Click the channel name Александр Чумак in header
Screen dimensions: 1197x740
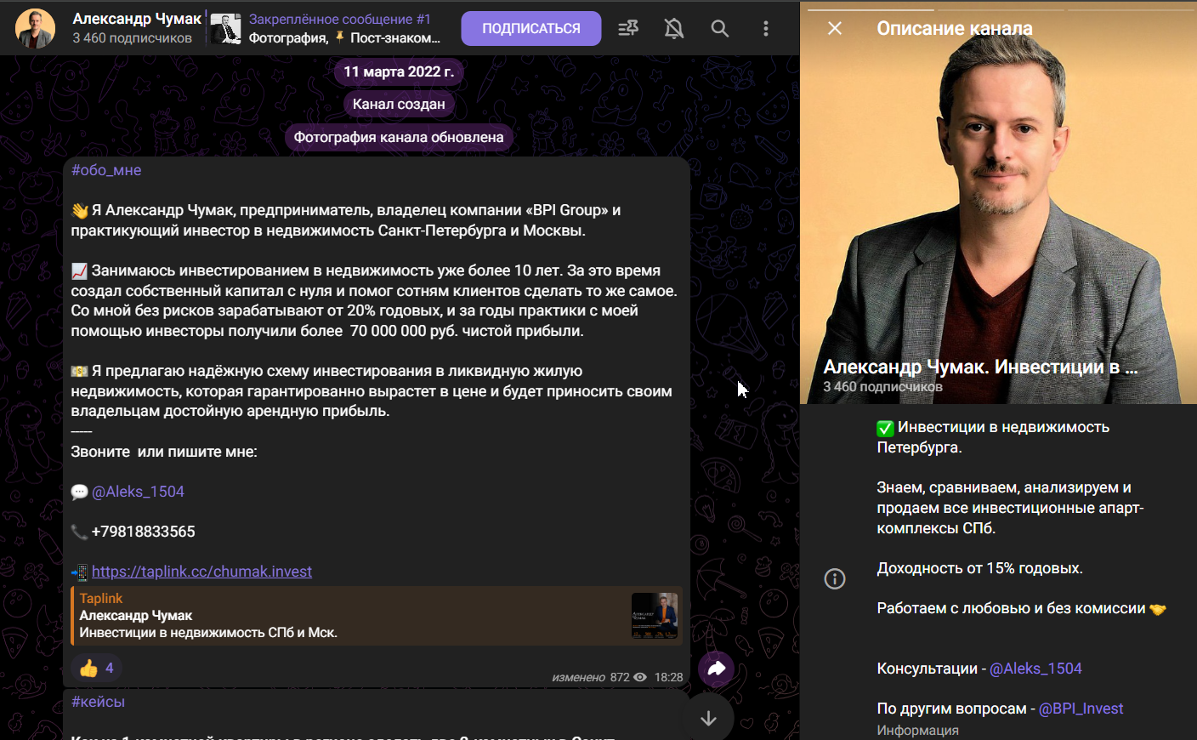point(137,19)
